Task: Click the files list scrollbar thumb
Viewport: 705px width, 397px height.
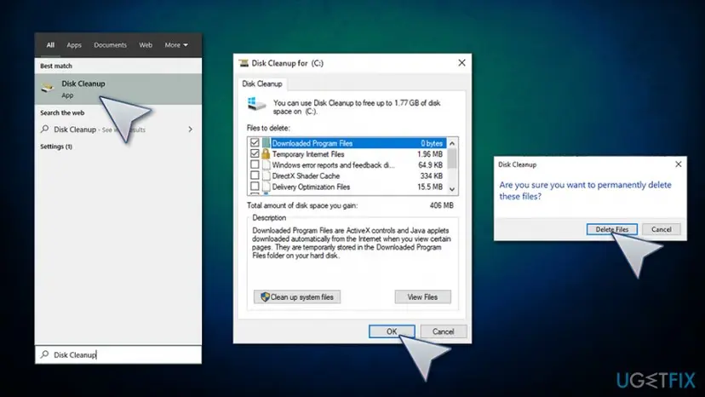Action: click(452, 158)
